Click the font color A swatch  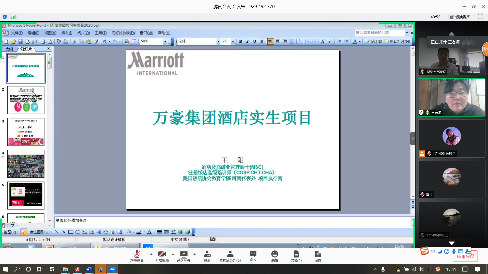click(355, 41)
